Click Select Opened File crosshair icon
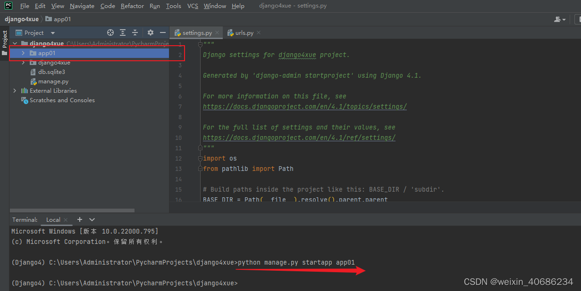 point(110,32)
